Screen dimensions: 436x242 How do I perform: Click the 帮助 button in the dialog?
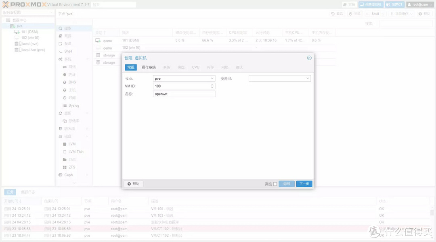click(x=134, y=184)
